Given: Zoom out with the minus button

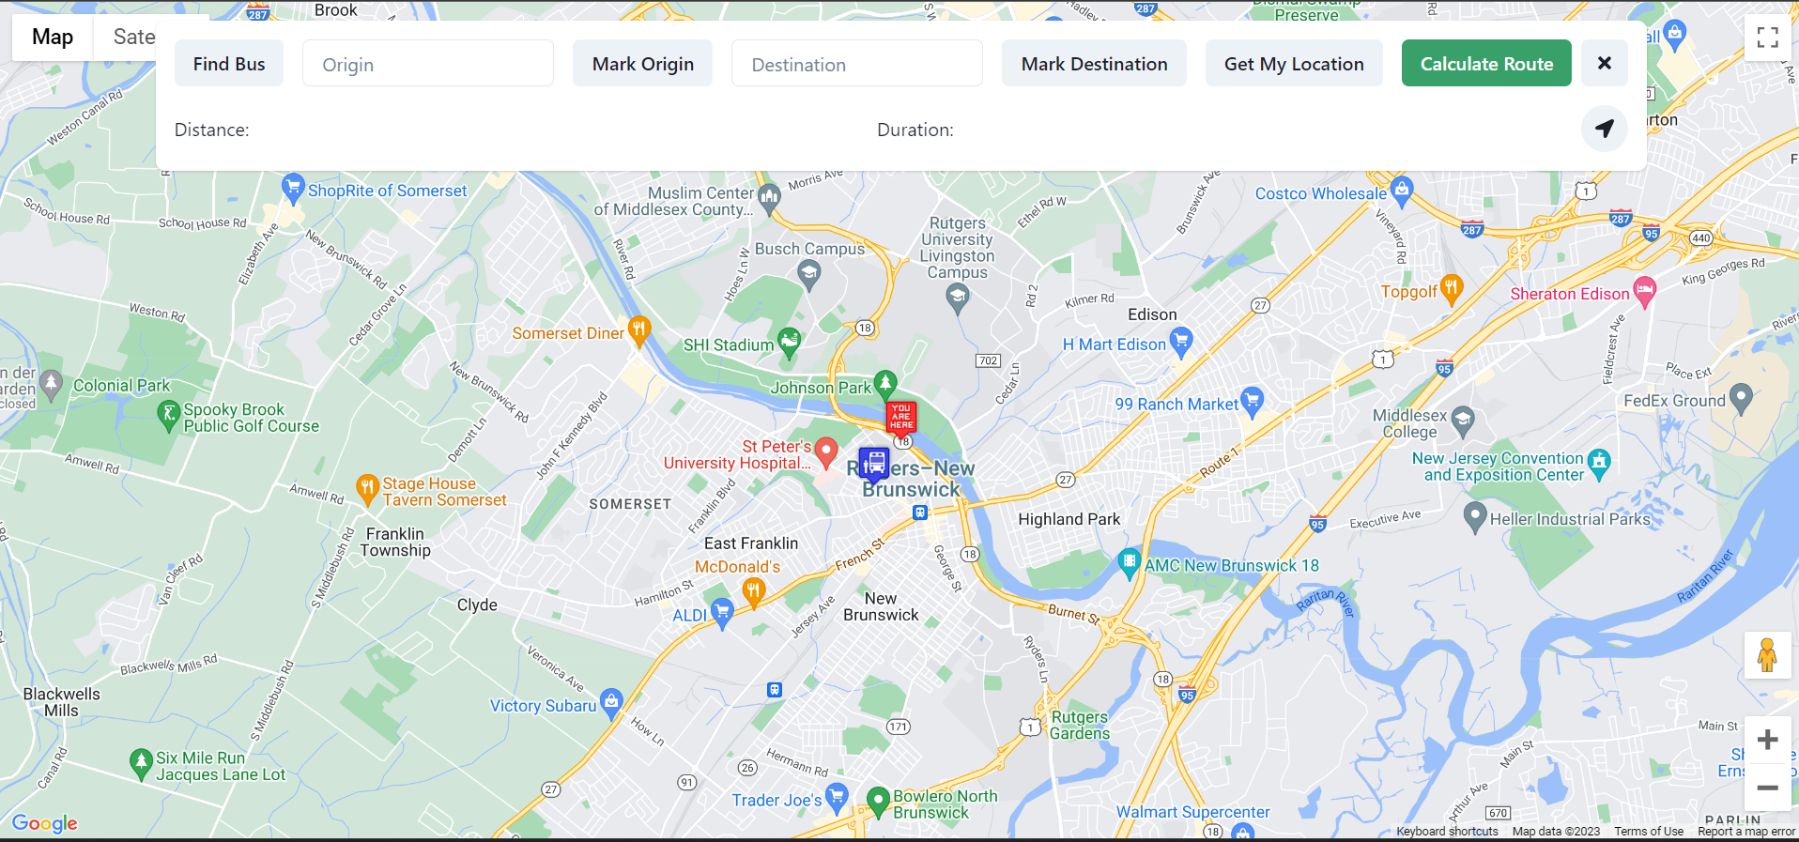Looking at the screenshot, I should click(1768, 788).
